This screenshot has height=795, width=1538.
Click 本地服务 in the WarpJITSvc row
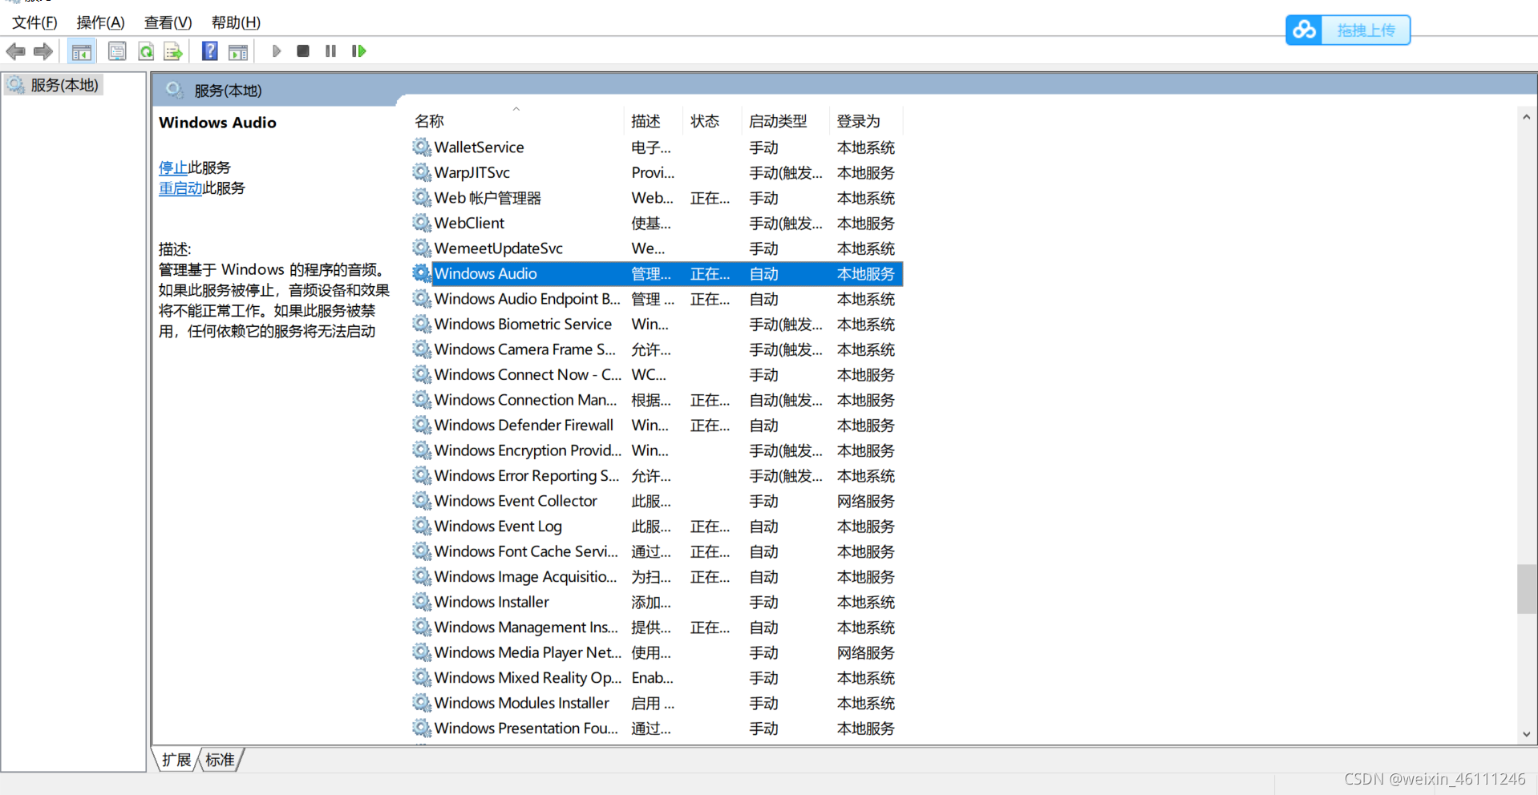866,172
